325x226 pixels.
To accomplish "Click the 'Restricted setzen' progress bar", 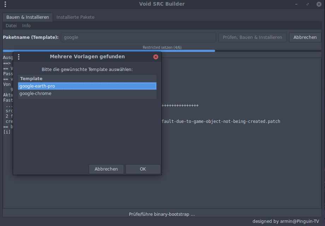I will click(162, 50).
